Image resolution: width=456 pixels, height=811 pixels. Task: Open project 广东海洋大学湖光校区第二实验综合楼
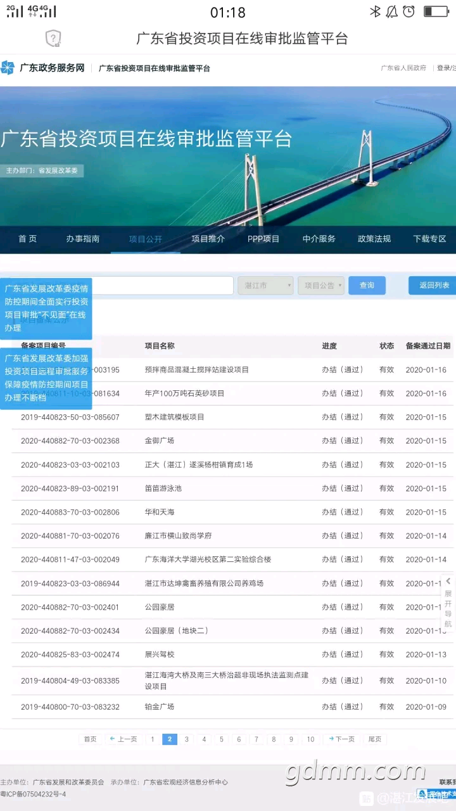(x=208, y=559)
